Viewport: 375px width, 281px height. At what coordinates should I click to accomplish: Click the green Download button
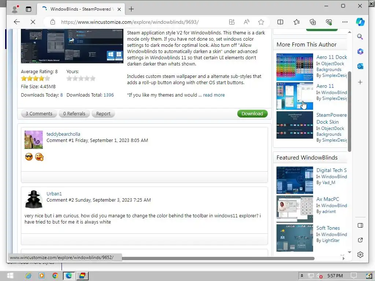pos(252,113)
